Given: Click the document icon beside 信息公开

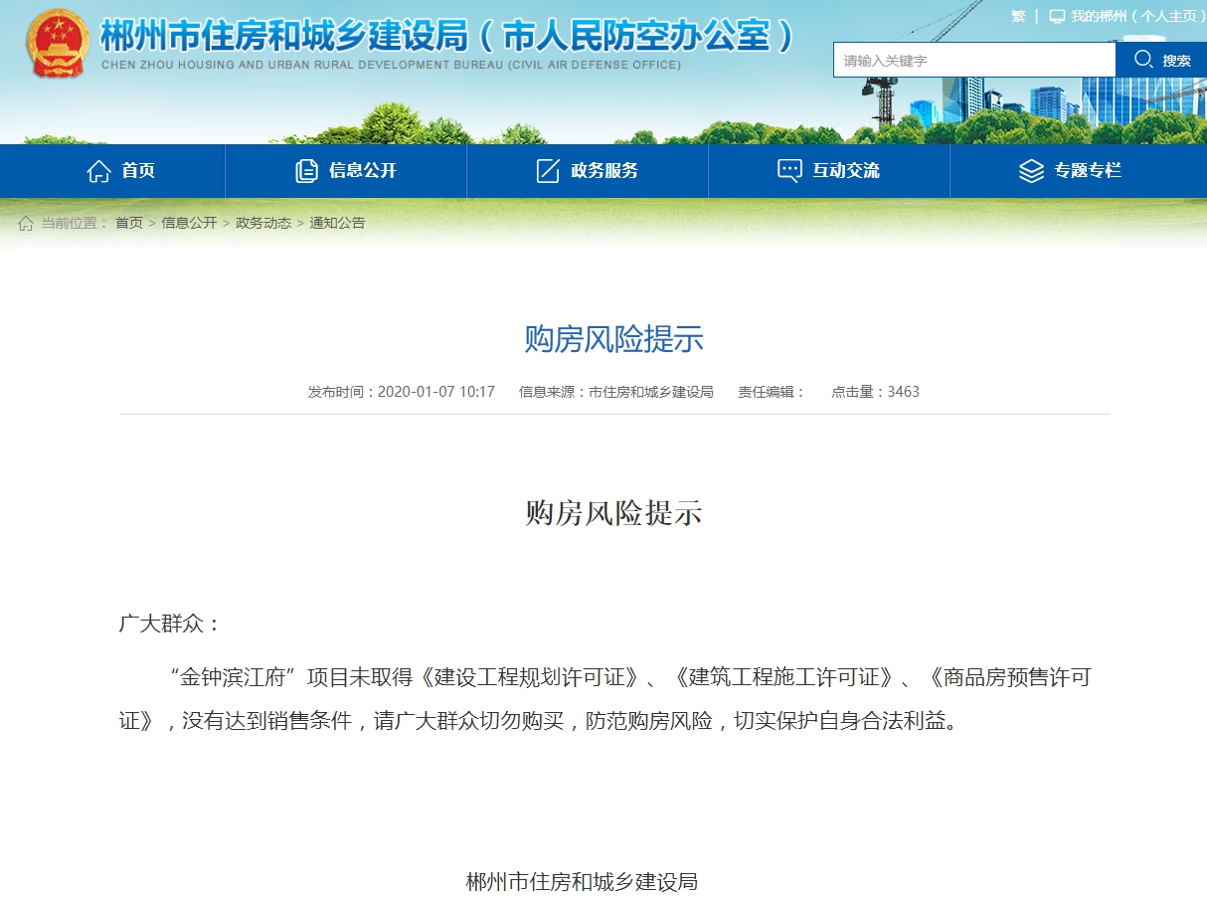Looking at the screenshot, I should 306,171.
